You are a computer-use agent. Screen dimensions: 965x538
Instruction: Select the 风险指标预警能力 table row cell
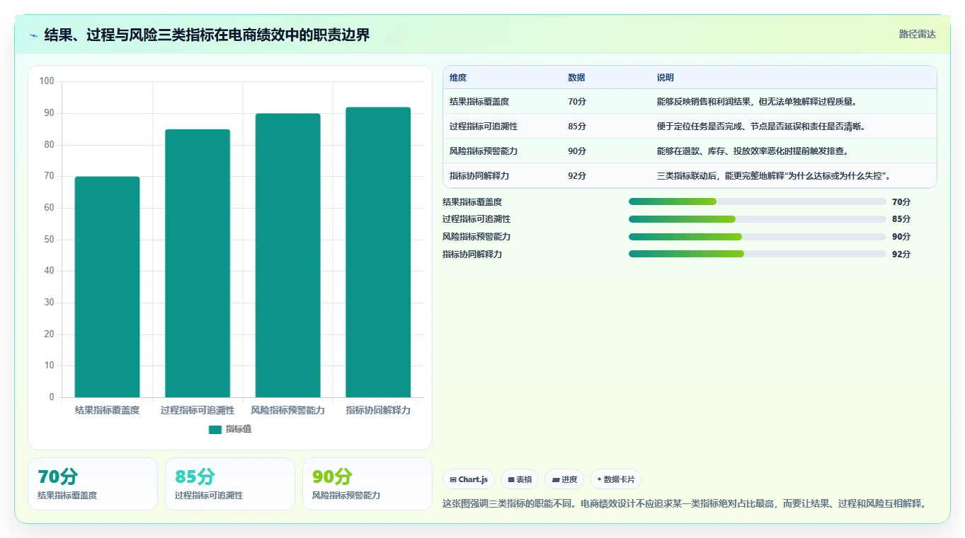click(484, 151)
